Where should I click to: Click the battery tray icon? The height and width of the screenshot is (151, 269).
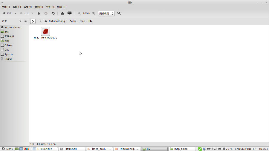[219, 149]
